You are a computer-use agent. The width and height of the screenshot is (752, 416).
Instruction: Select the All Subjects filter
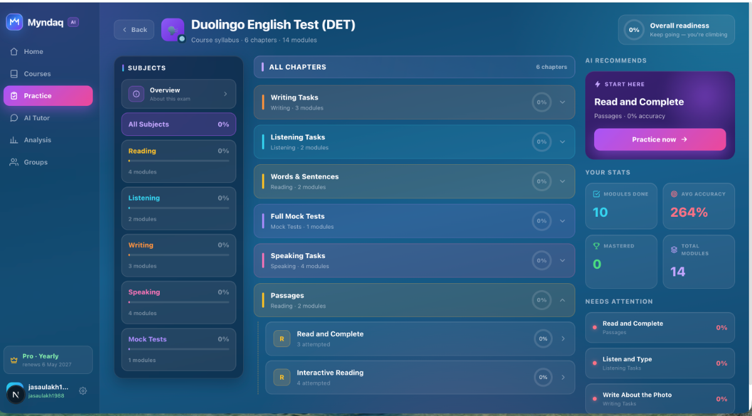tap(179, 124)
